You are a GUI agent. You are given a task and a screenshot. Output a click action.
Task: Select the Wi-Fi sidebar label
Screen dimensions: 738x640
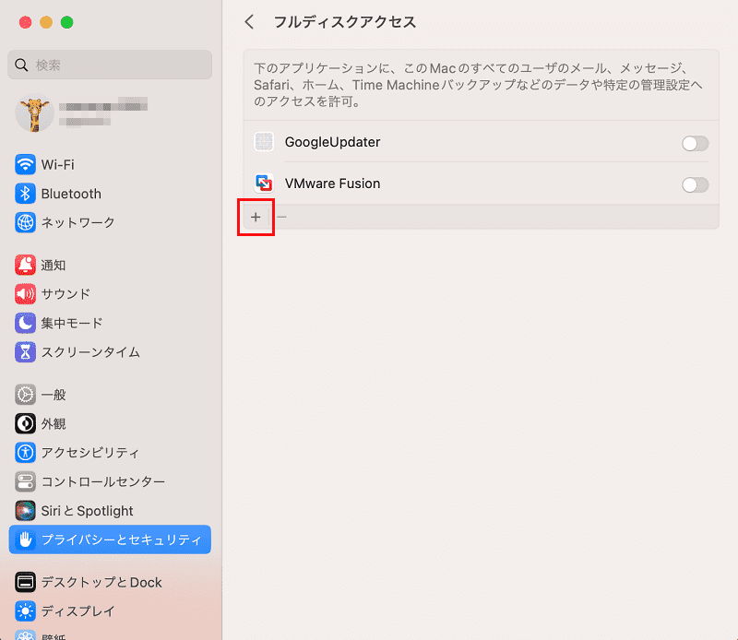57,165
